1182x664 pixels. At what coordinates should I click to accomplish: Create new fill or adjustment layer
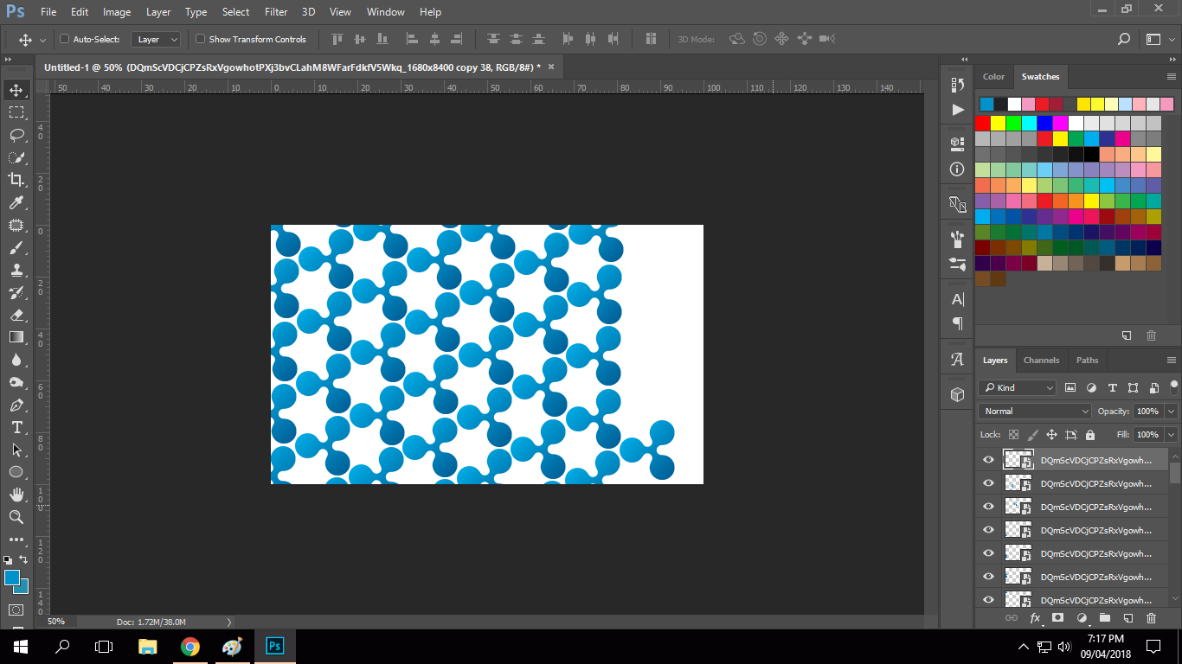tap(1082, 618)
